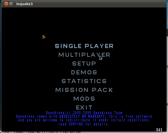Open the DEMOS menu entry
The width and height of the screenshot is (168, 133).
pos(84,72)
